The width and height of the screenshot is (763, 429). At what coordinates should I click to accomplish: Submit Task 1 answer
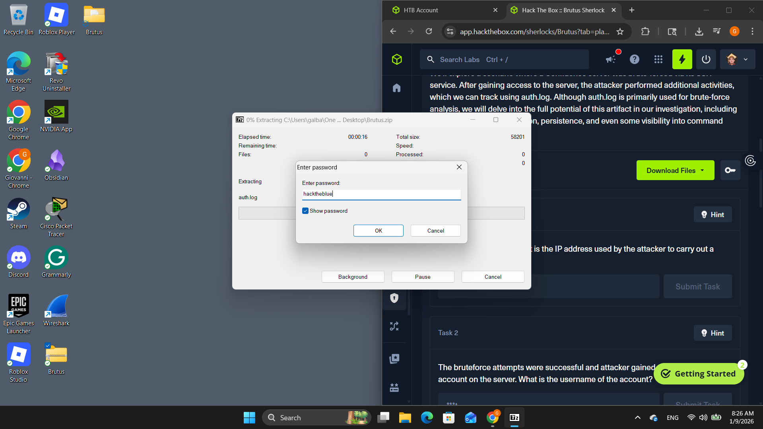pos(697,287)
